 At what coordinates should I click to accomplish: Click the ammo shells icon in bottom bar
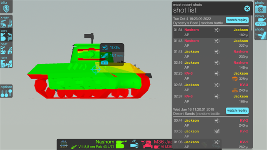64,144
